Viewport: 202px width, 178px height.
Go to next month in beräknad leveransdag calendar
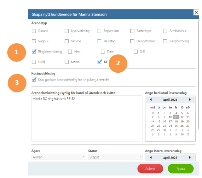[190, 100]
